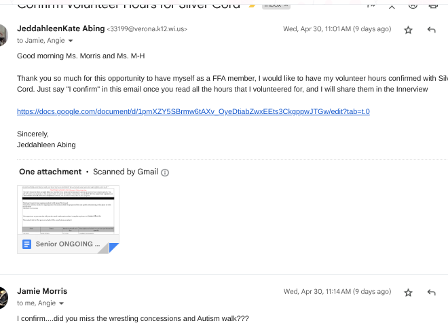Image resolution: width=448 pixels, height=323 pixels.
Task: Click sender name JeddahleenKate Abing
Action: click(60, 29)
